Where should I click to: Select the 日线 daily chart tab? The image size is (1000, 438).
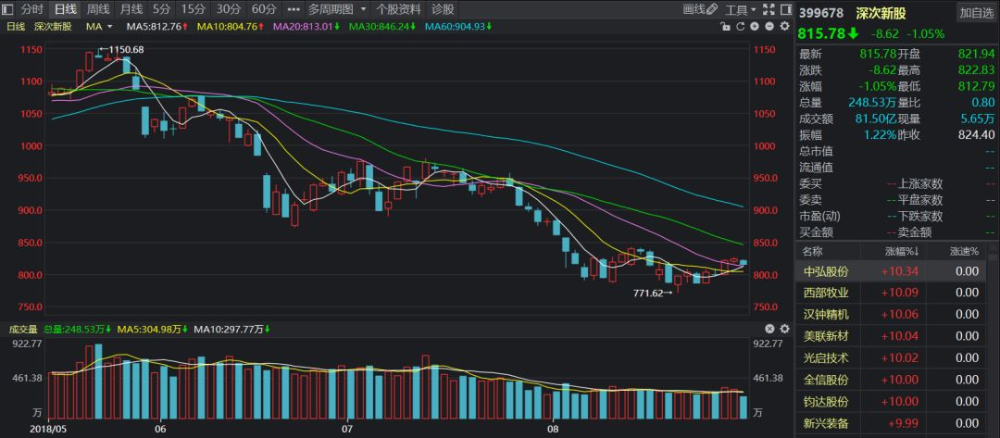[65, 9]
